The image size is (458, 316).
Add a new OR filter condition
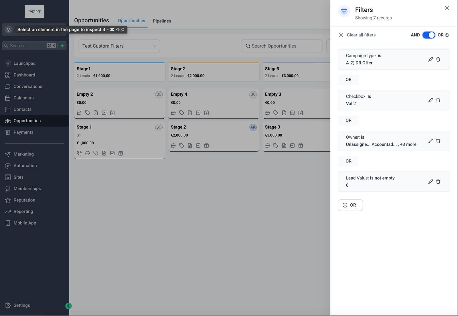(350, 205)
